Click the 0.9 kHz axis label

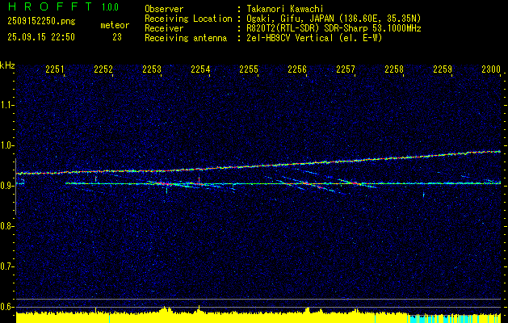6,186
